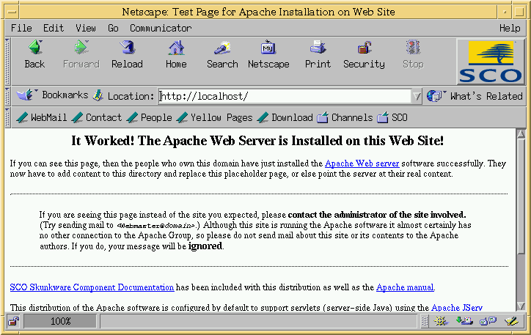Screen dimensions: 531x335
Task: Print the page with printer icon
Action: [318, 48]
